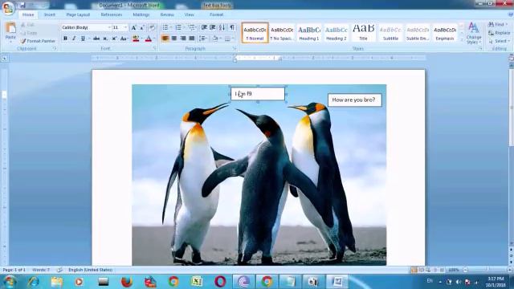Open Internet Explorer from the taskbar
The image size is (514, 289).
pos(33,282)
